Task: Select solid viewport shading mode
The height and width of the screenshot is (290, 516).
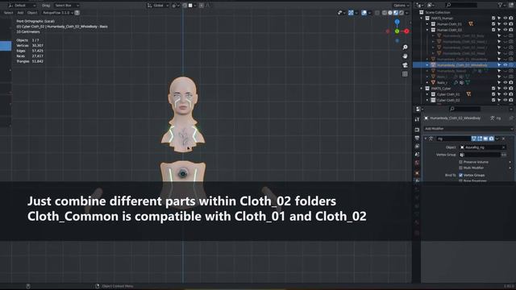Action: pyautogui.click(x=390, y=13)
